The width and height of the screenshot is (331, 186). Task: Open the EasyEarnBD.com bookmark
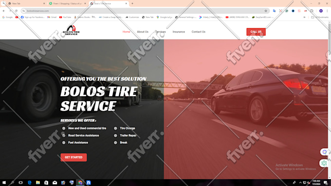pos(262,17)
